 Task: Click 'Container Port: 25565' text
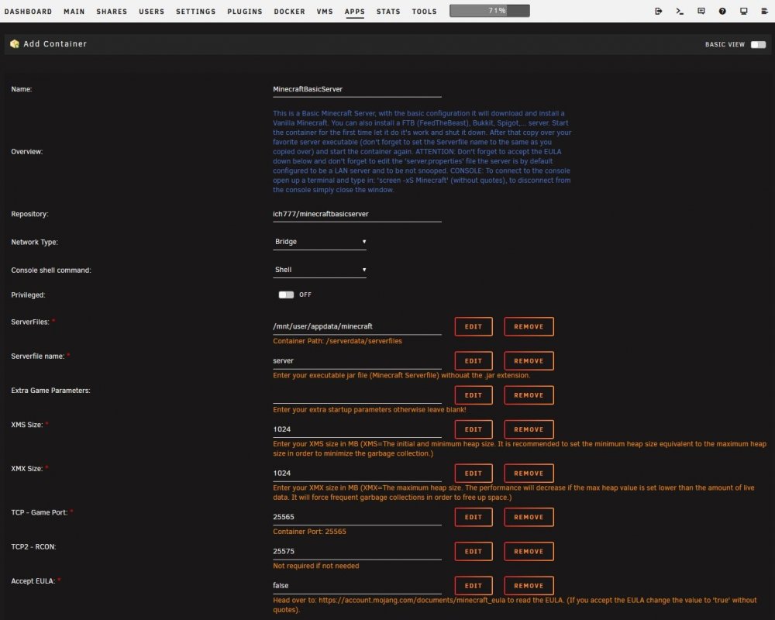click(309, 532)
